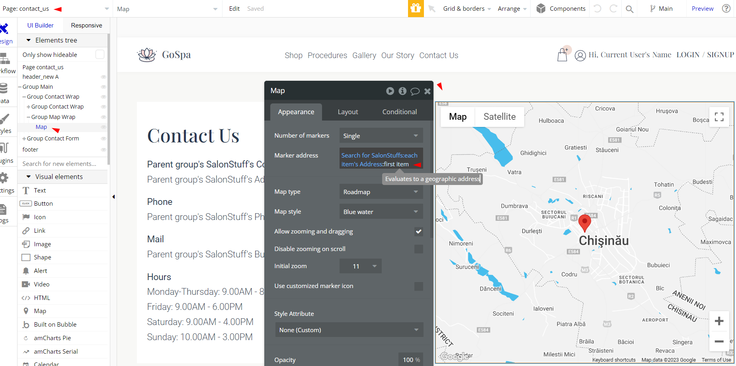
Task: Open Number of markers dropdown
Action: 381,136
